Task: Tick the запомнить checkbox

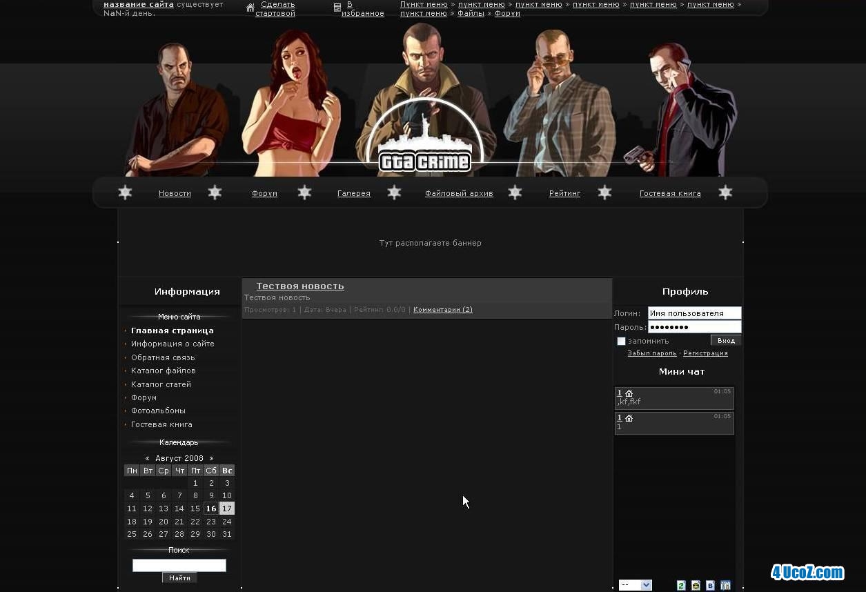Action: coord(621,341)
